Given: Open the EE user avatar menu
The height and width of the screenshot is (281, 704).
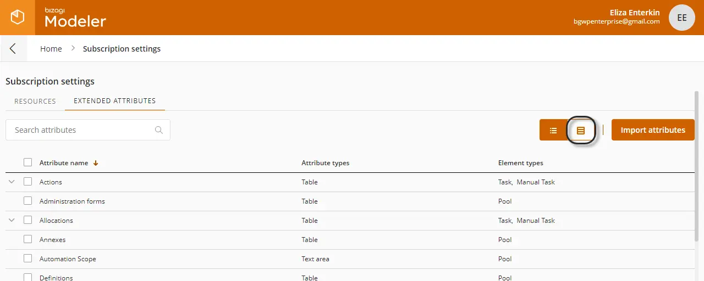Looking at the screenshot, I should point(682,18).
